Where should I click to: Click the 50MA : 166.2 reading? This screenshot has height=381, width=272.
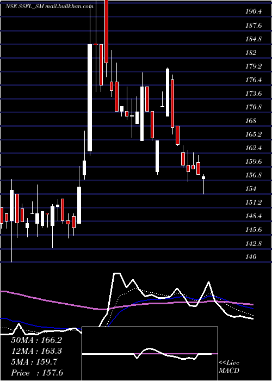coord(36,340)
